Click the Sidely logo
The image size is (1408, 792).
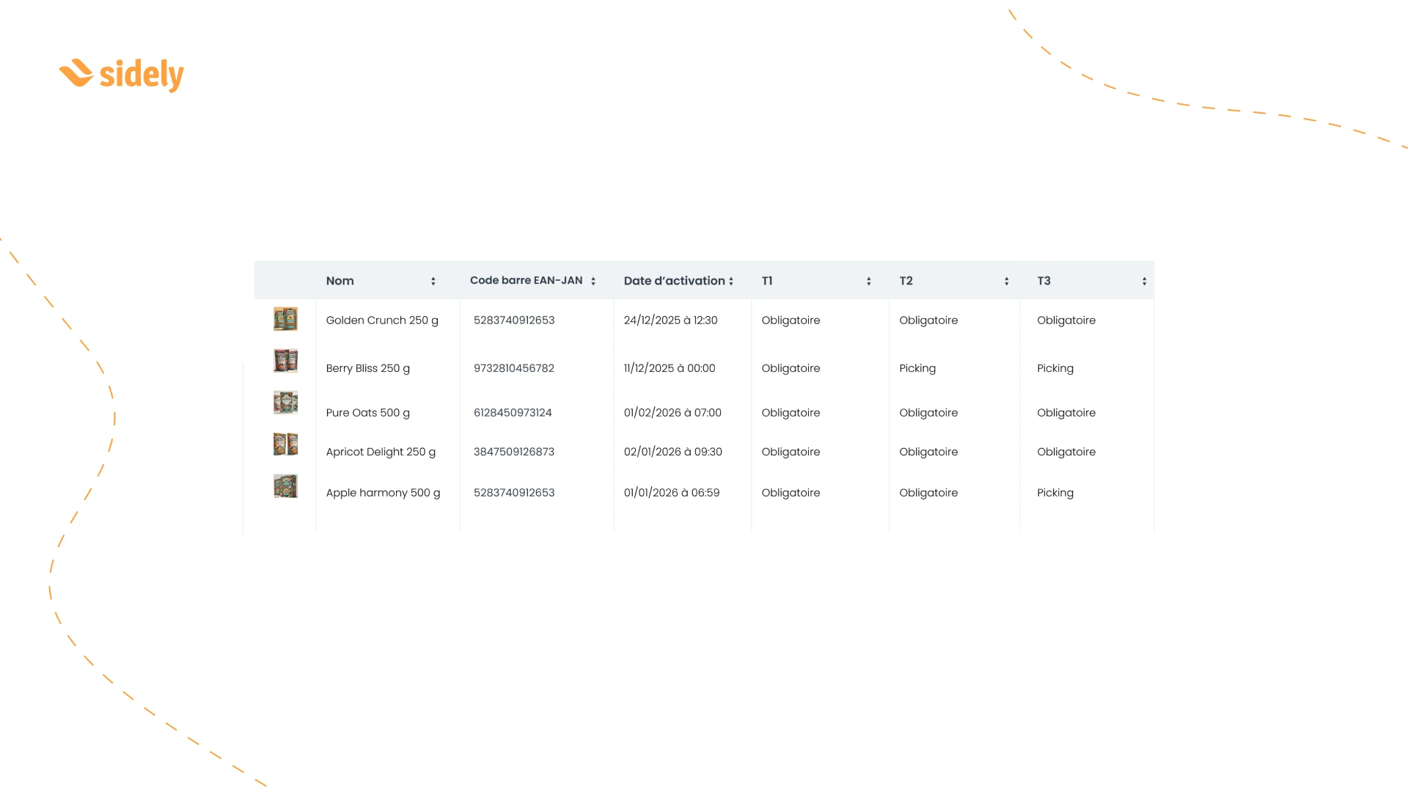point(122,74)
